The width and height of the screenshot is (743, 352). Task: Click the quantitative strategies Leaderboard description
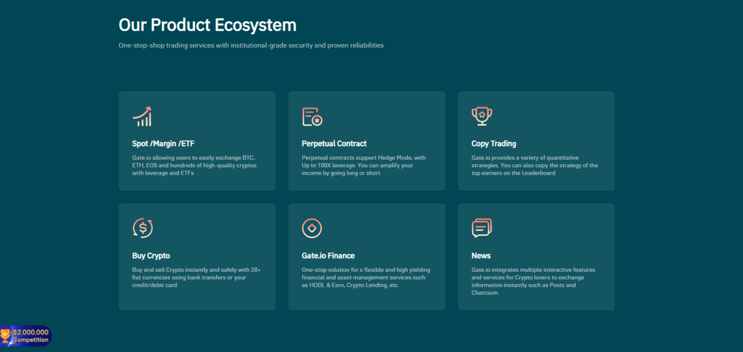(534, 165)
